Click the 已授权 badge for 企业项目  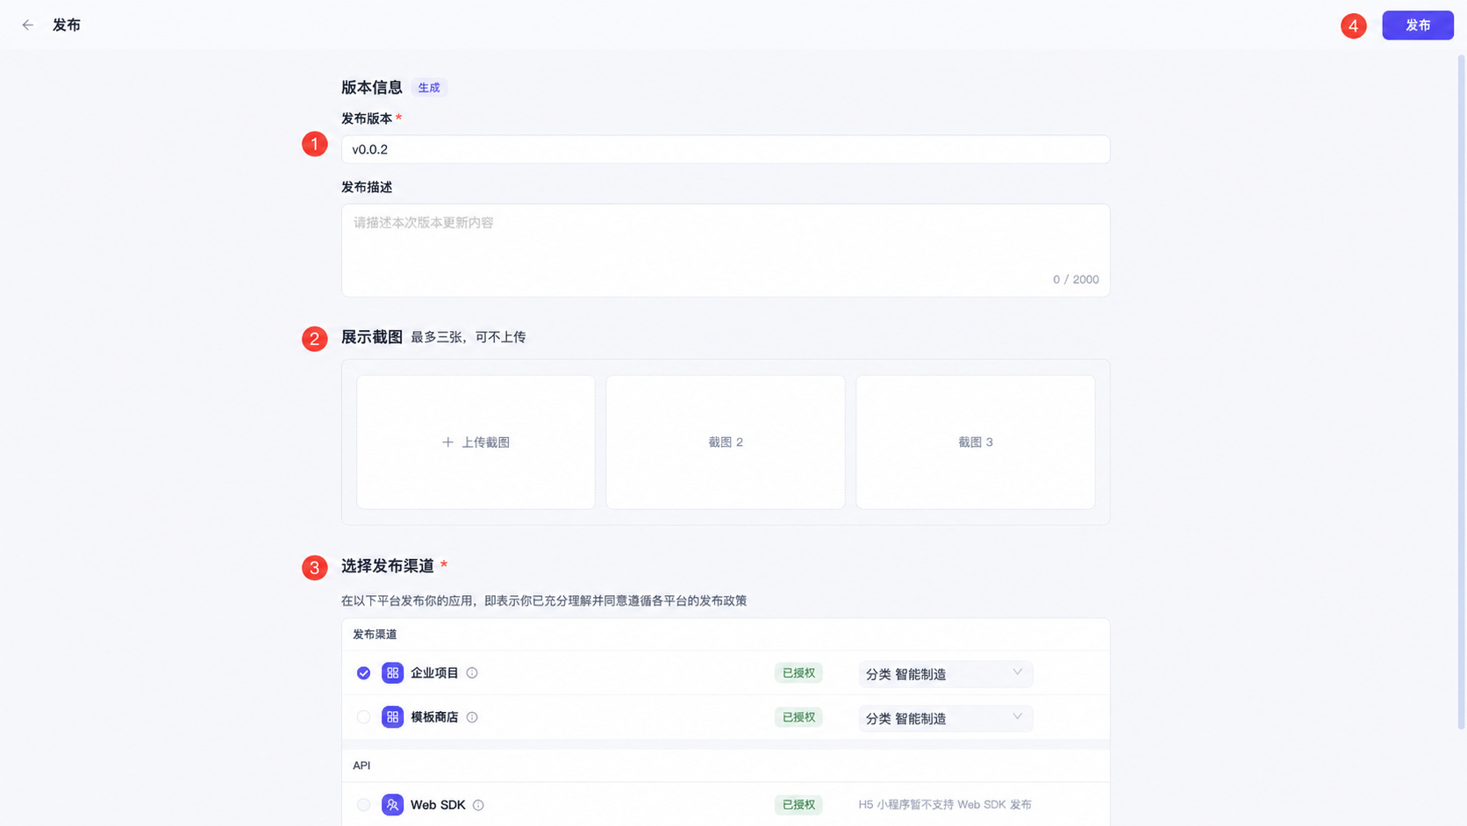798,673
